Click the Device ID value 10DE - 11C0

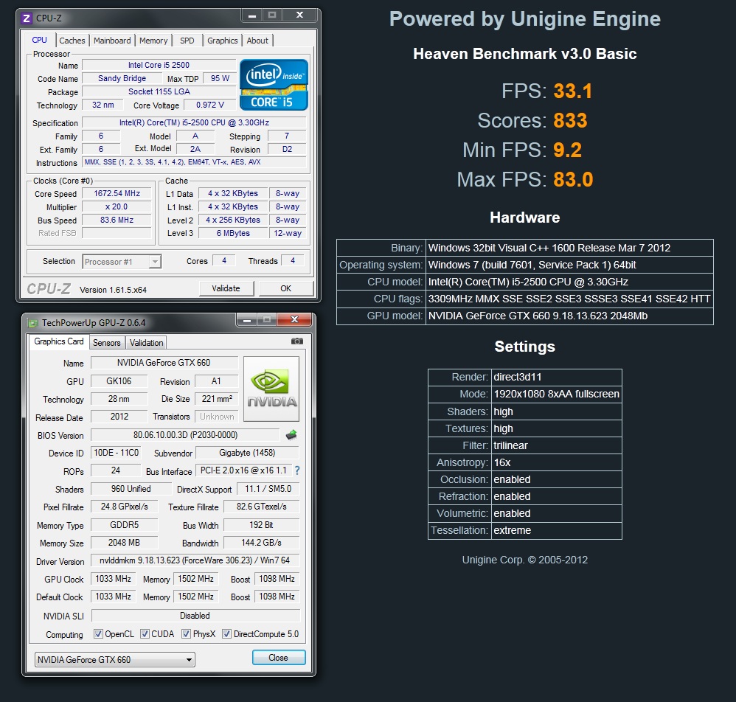click(116, 452)
